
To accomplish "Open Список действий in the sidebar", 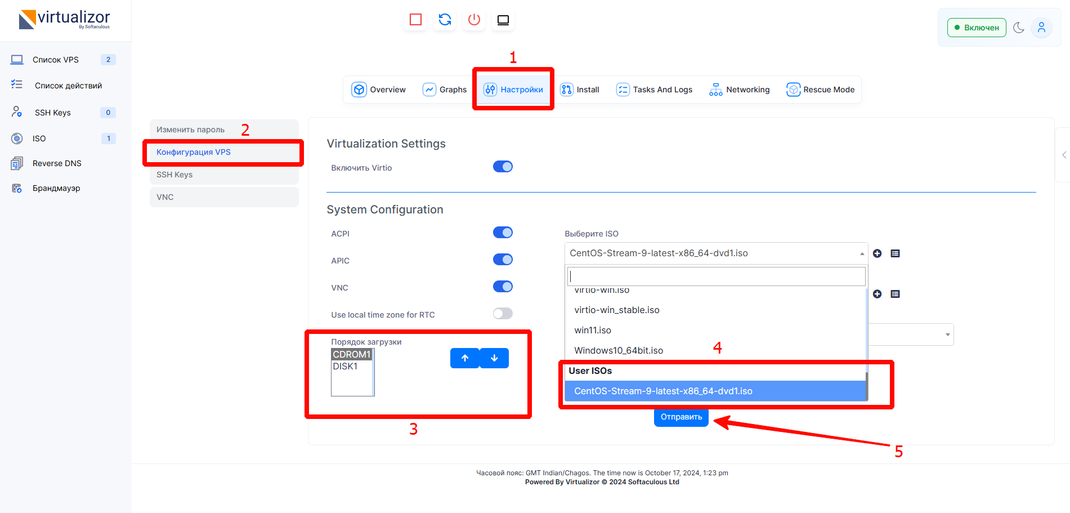I will point(68,86).
